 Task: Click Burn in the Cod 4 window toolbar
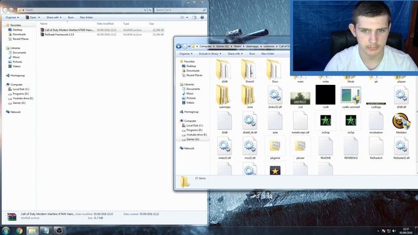(71, 18)
